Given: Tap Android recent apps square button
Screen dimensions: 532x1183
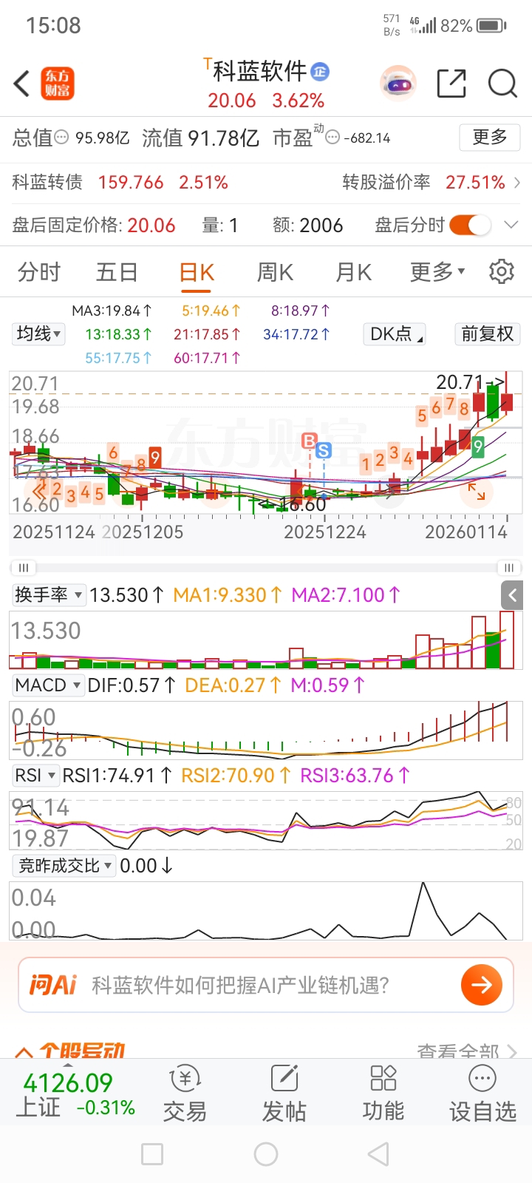Looking at the screenshot, I should [x=152, y=1154].
